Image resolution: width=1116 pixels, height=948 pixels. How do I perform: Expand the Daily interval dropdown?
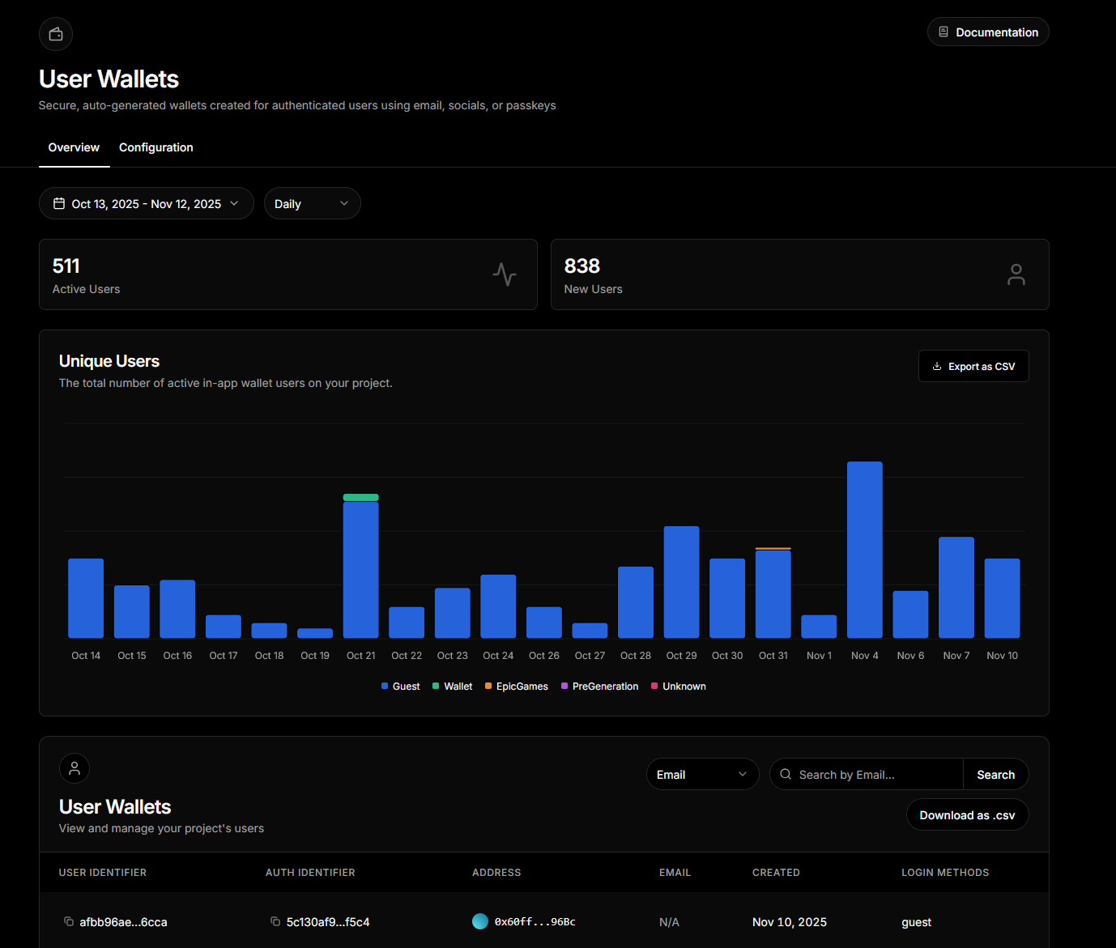coord(312,204)
